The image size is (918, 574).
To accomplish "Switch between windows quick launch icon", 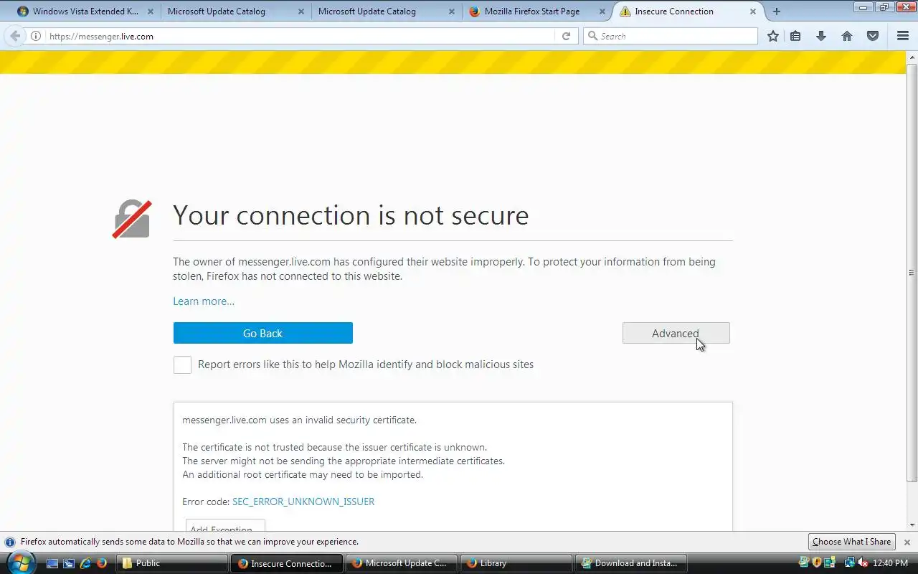I will click(x=69, y=563).
